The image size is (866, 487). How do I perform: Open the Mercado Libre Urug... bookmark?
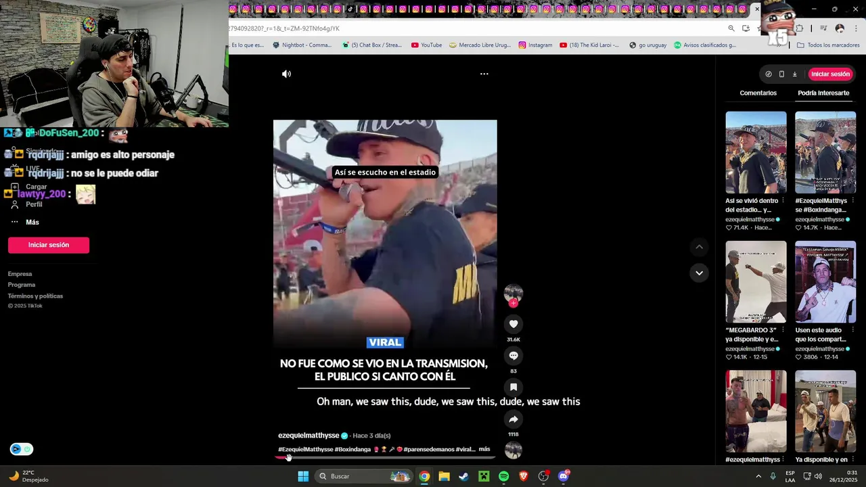click(x=480, y=45)
